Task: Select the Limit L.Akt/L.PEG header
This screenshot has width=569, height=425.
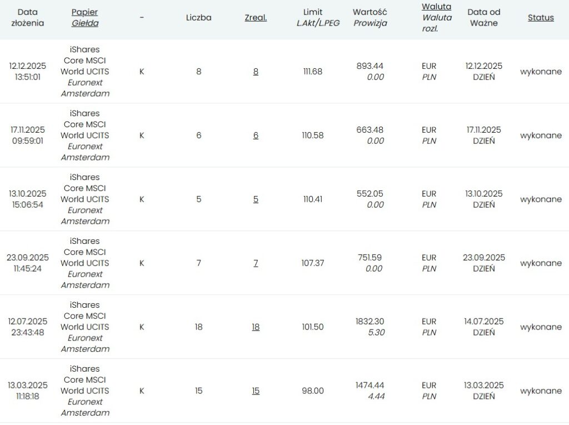Action: (x=318, y=18)
